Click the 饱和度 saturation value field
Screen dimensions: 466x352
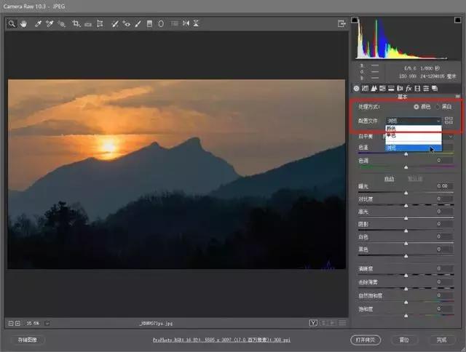coord(443,308)
